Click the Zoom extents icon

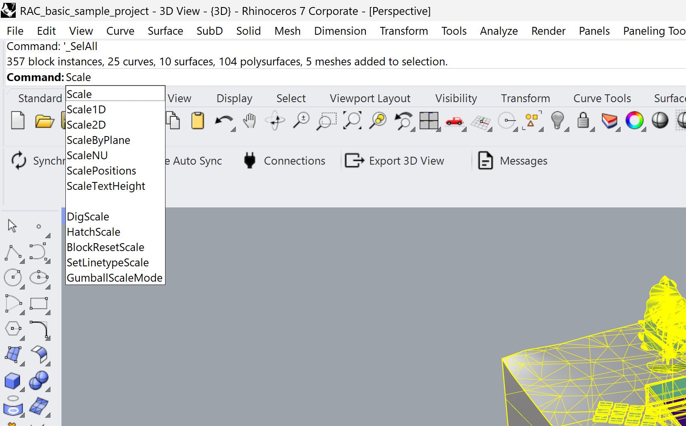point(352,121)
